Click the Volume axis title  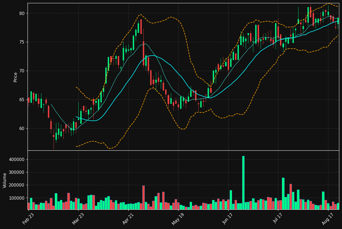[x=5, y=180]
